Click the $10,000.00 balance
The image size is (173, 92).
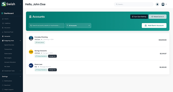(163, 40)
